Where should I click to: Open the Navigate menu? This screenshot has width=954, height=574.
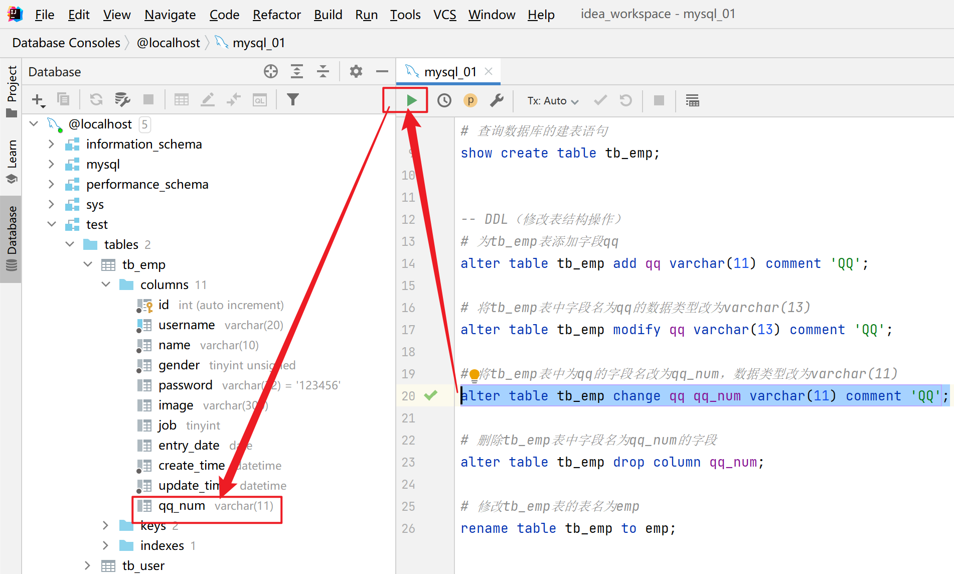pyautogui.click(x=170, y=15)
